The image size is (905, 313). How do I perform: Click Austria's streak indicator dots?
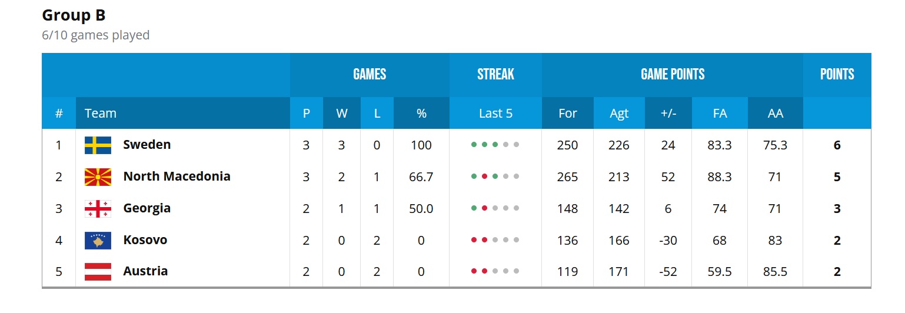tap(495, 272)
